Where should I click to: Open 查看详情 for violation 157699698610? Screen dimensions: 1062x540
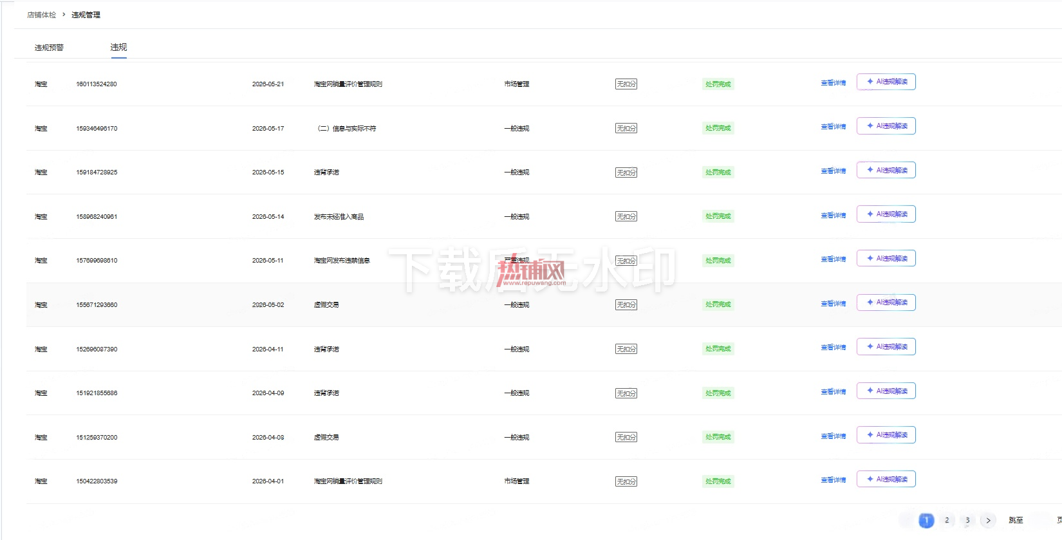click(833, 259)
